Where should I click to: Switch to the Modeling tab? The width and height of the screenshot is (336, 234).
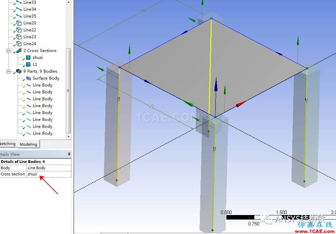tap(29, 144)
